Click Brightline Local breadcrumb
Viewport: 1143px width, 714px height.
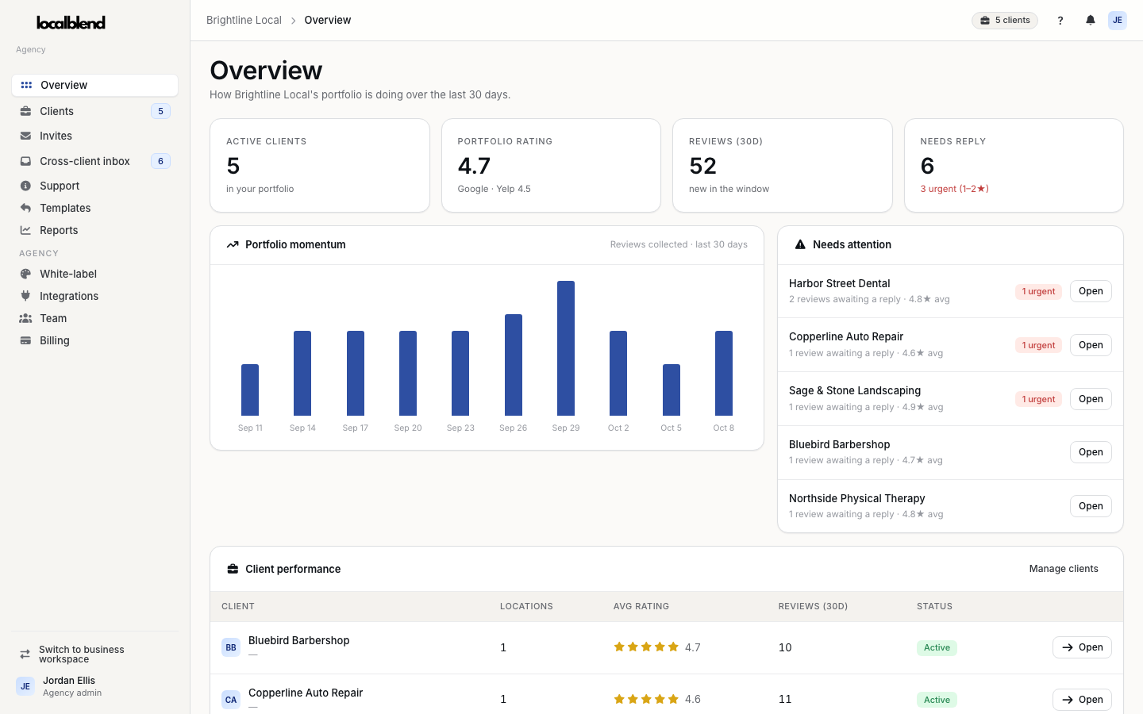click(x=244, y=21)
